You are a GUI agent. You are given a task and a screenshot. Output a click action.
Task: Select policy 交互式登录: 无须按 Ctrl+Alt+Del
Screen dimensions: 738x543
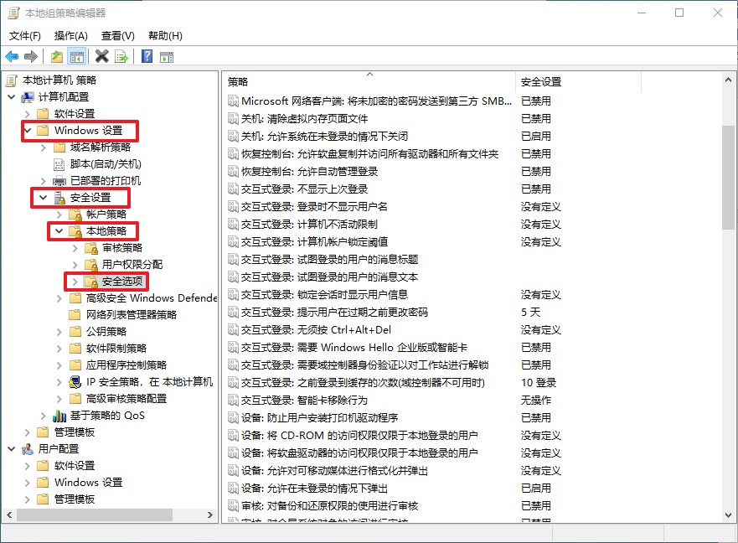pos(316,330)
